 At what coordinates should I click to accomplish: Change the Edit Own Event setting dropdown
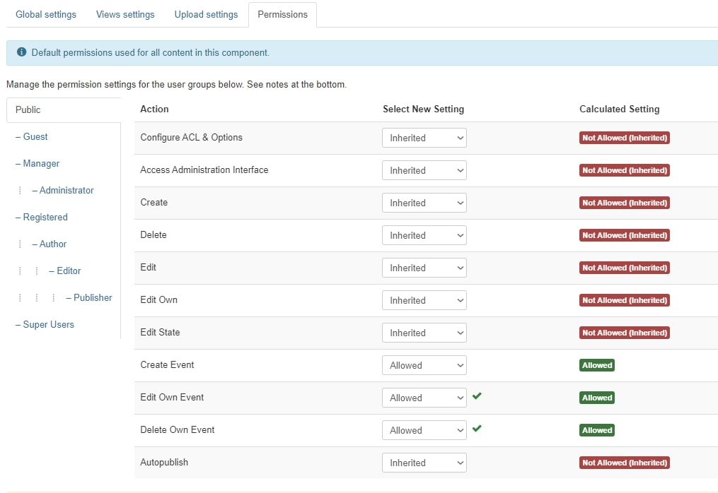click(x=424, y=398)
